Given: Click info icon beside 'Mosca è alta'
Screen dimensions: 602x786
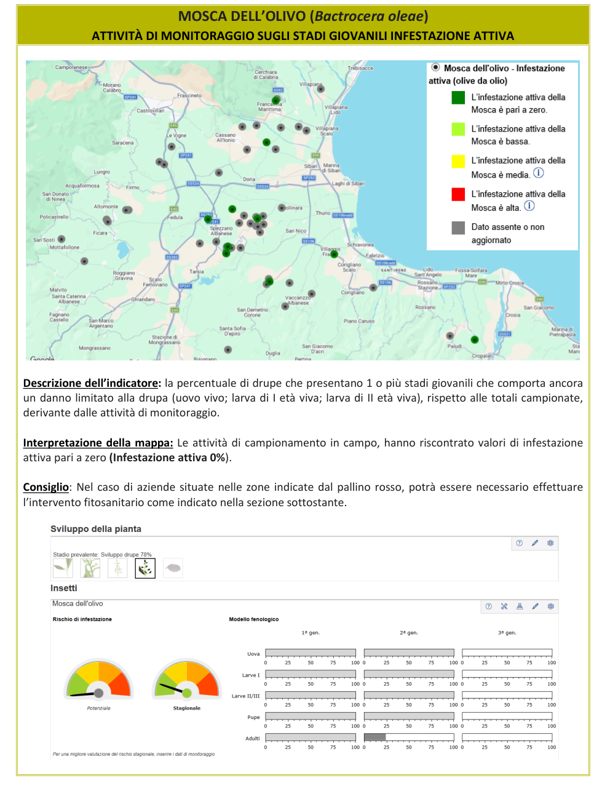Looking at the screenshot, I should [x=529, y=206].
